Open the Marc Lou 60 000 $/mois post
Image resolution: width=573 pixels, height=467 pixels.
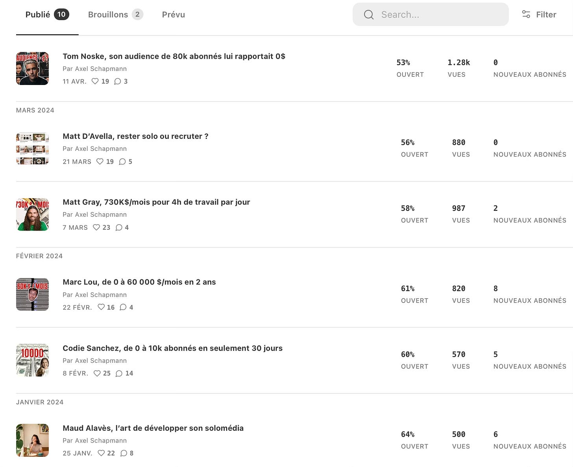coord(139,282)
